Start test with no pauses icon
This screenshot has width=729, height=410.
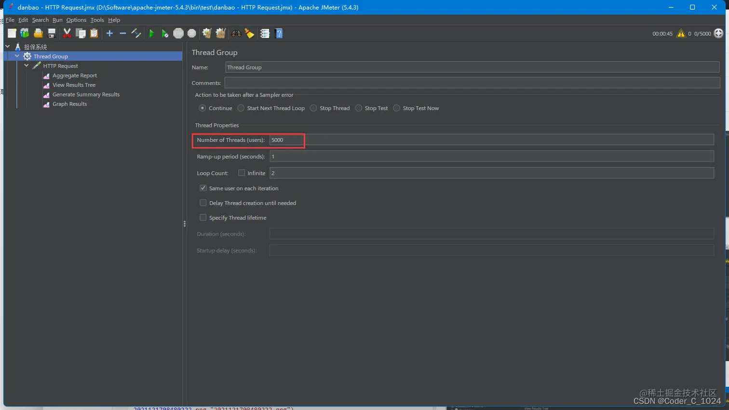pos(165,33)
